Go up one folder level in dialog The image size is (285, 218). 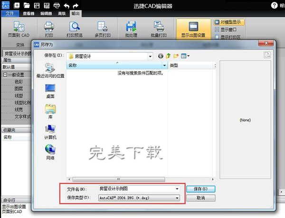tap(168, 56)
